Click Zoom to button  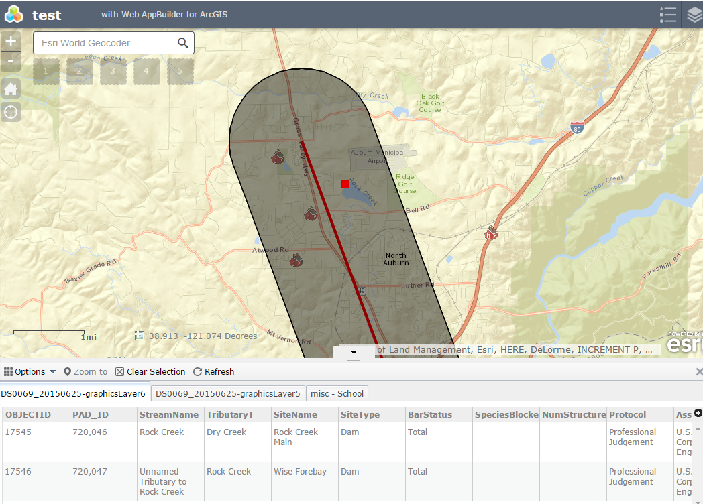(86, 371)
